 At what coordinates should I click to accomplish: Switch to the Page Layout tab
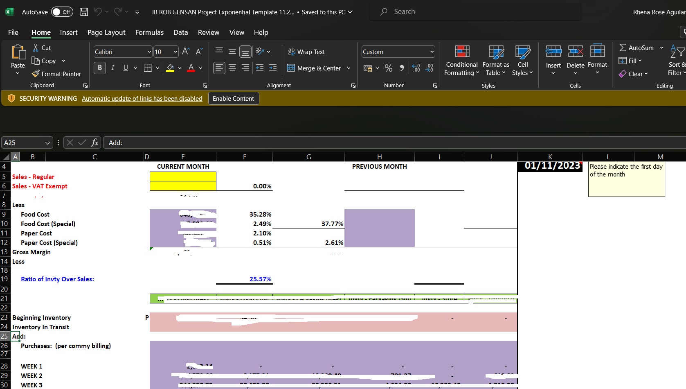pyautogui.click(x=106, y=32)
